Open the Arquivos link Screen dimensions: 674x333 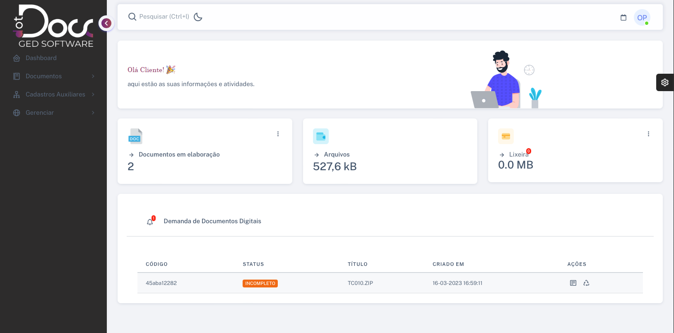click(x=337, y=154)
